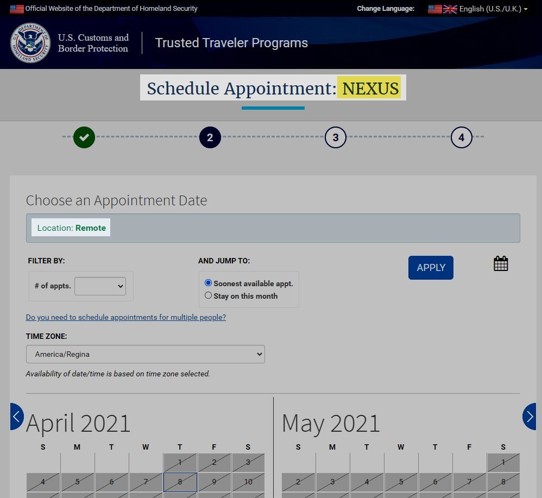The image size is (542, 498).
Task: Advance to next month with right arrow
Action: [x=530, y=417]
